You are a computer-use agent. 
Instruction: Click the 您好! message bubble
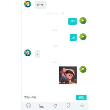[41, 5]
